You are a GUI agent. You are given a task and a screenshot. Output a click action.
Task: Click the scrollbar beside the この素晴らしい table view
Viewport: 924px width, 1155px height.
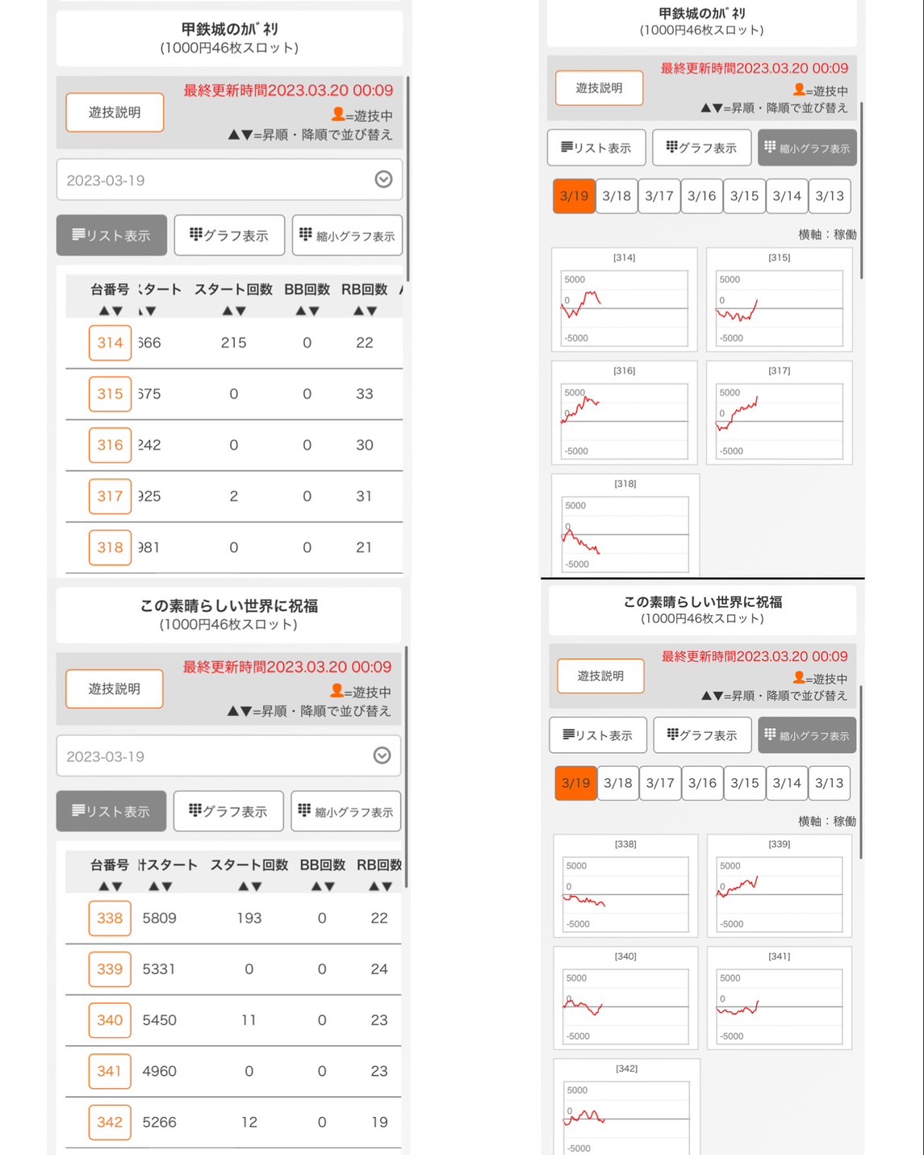406,767
